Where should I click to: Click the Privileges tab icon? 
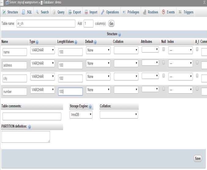coord(124,12)
